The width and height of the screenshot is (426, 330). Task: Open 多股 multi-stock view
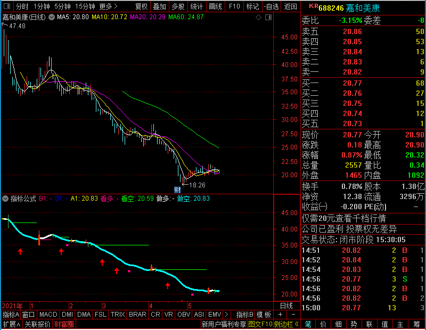point(178,6)
